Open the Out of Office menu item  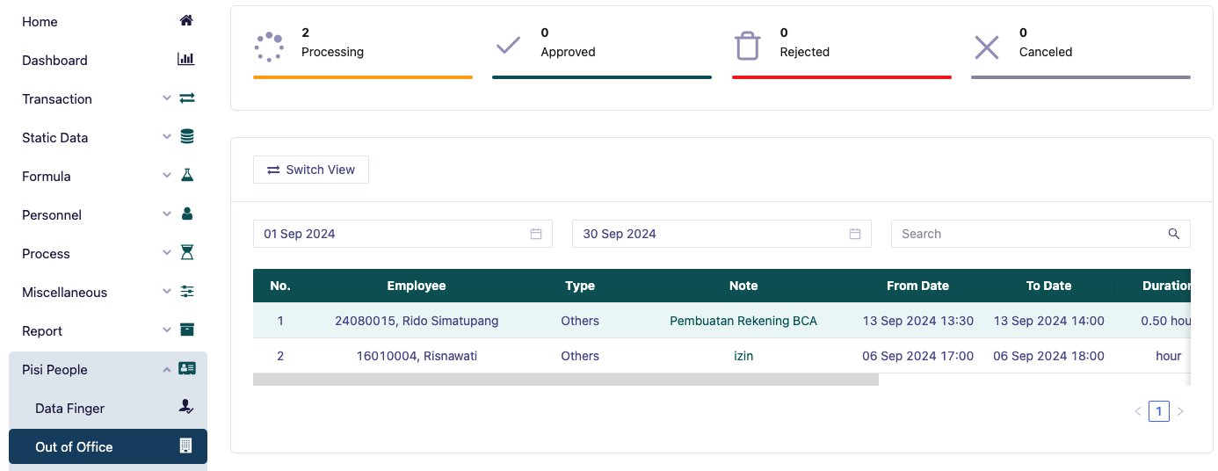point(107,446)
